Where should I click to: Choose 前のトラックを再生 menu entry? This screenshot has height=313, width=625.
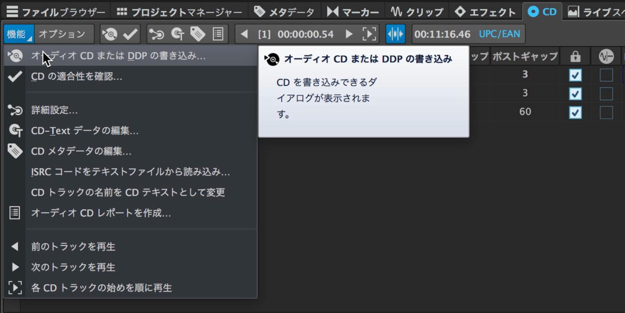click(x=130, y=247)
